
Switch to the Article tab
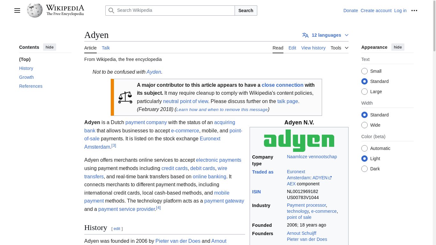[x=90, y=48]
